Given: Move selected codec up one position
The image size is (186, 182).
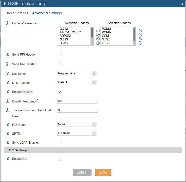Looking at the screenshot, I should (x=140, y=35).
